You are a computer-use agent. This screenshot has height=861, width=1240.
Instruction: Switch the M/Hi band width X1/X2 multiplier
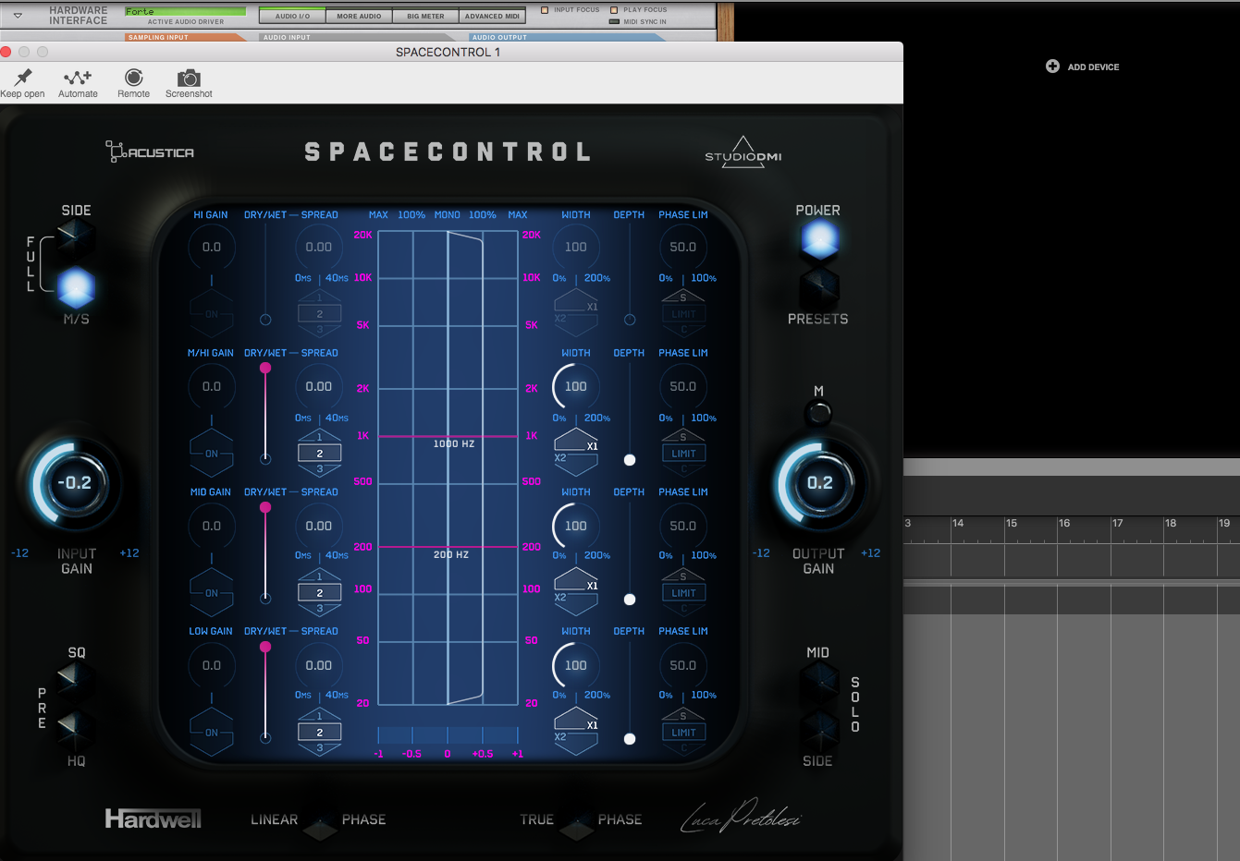tap(576, 452)
